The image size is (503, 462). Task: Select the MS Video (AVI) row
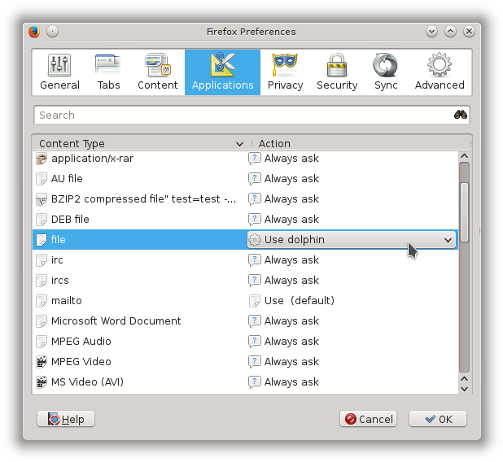pos(246,381)
